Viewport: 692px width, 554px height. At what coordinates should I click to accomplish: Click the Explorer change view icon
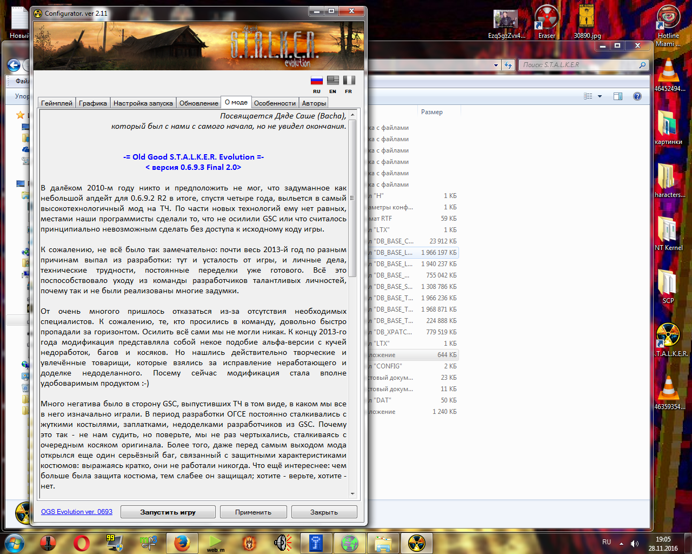588,96
